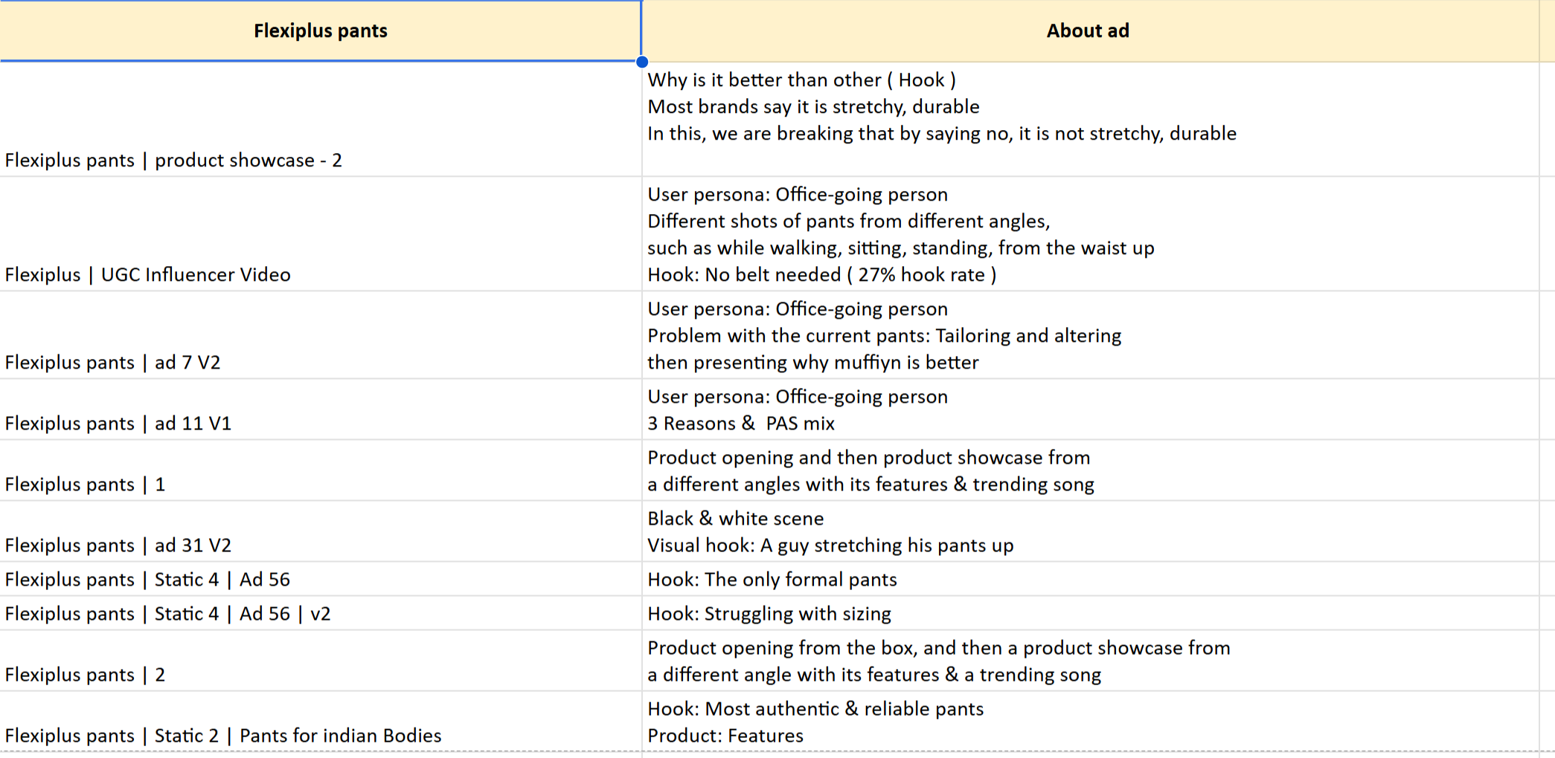The height and width of the screenshot is (758, 1555).
Task: Click the 'Flexiplus pants | 1' cell
Action: pos(85,484)
